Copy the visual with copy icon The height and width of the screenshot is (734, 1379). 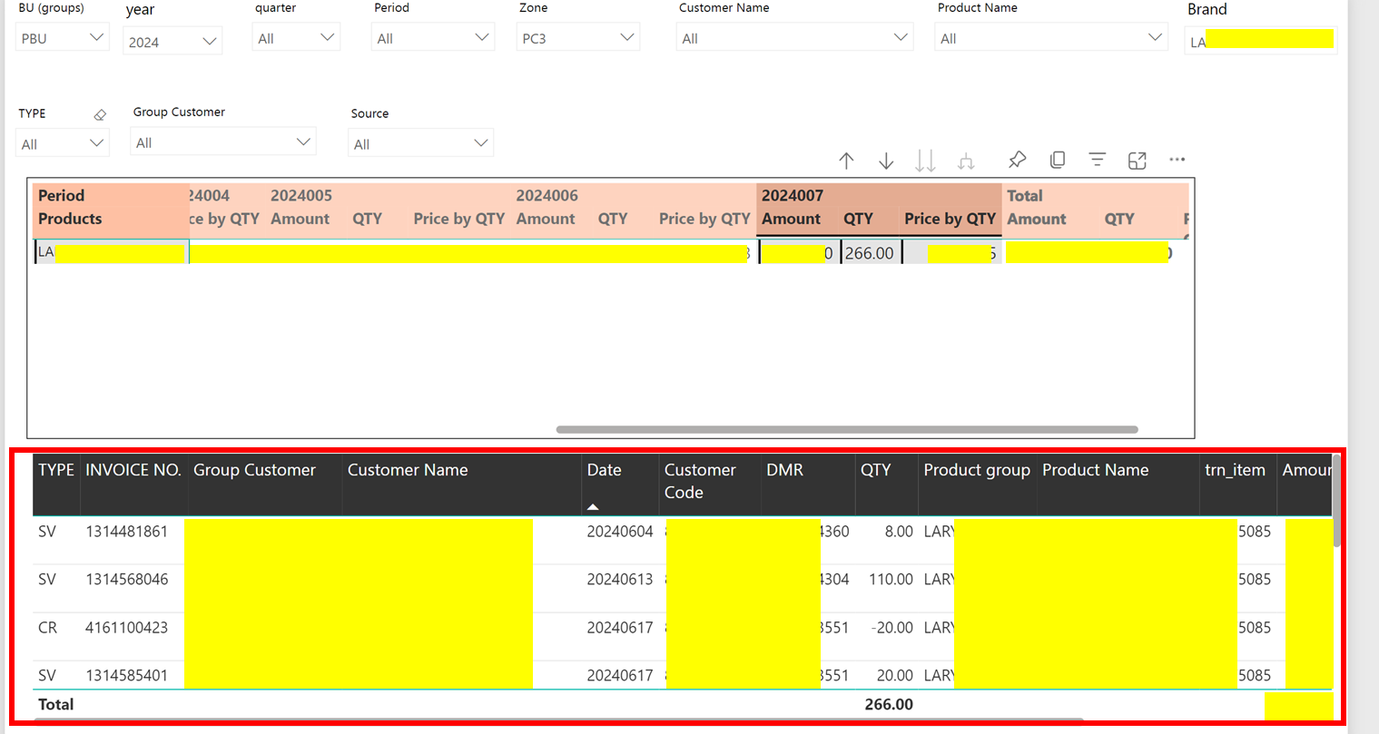tap(1057, 160)
